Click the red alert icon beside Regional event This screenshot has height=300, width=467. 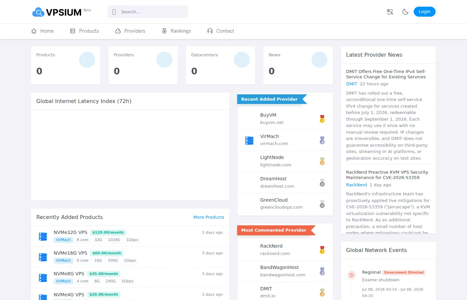351,275
